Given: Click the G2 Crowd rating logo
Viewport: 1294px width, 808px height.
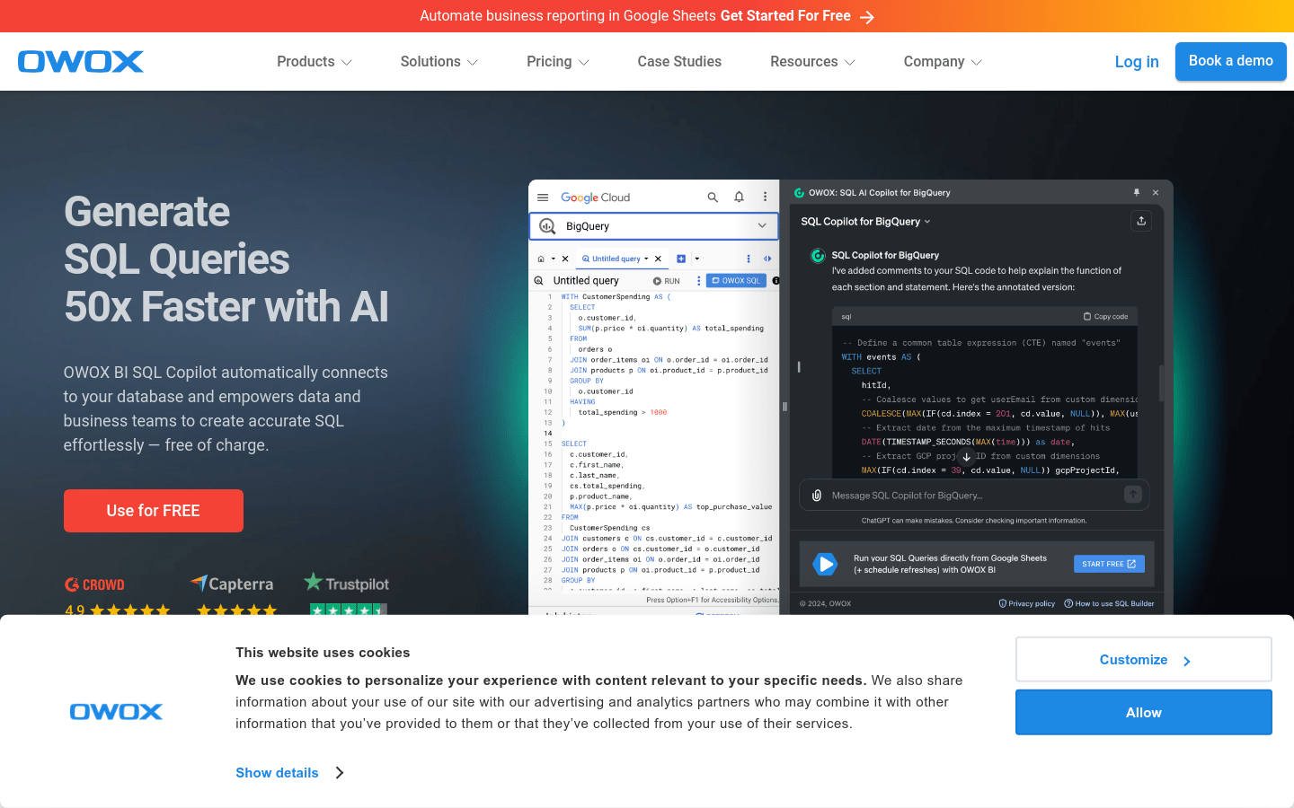Looking at the screenshot, I should [x=94, y=584].
